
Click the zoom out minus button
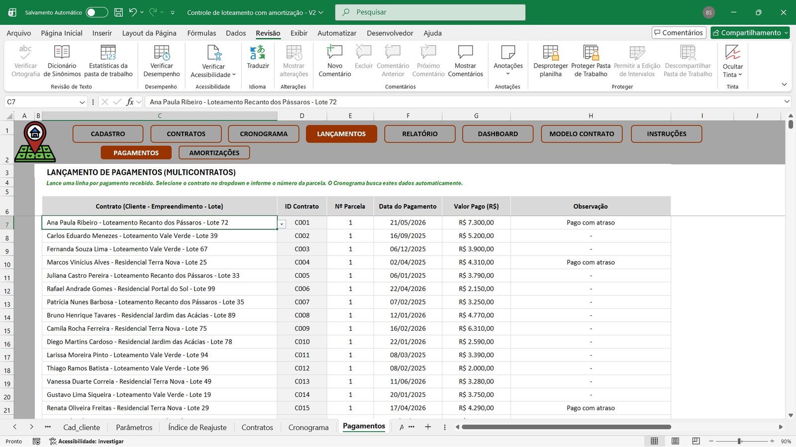tap(711, 441)
